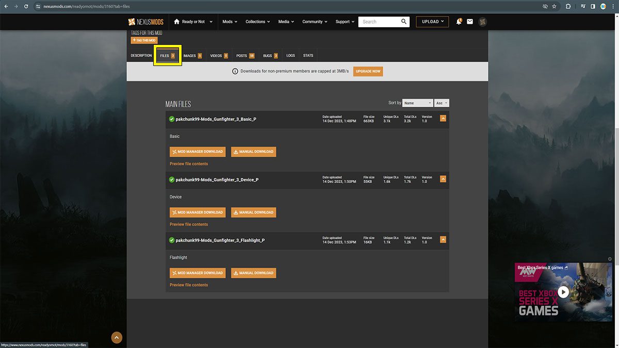The height and width of the screenshot is (348, 619).
Task: Open the Upload dropdown button
Action: tap(432, 22)
